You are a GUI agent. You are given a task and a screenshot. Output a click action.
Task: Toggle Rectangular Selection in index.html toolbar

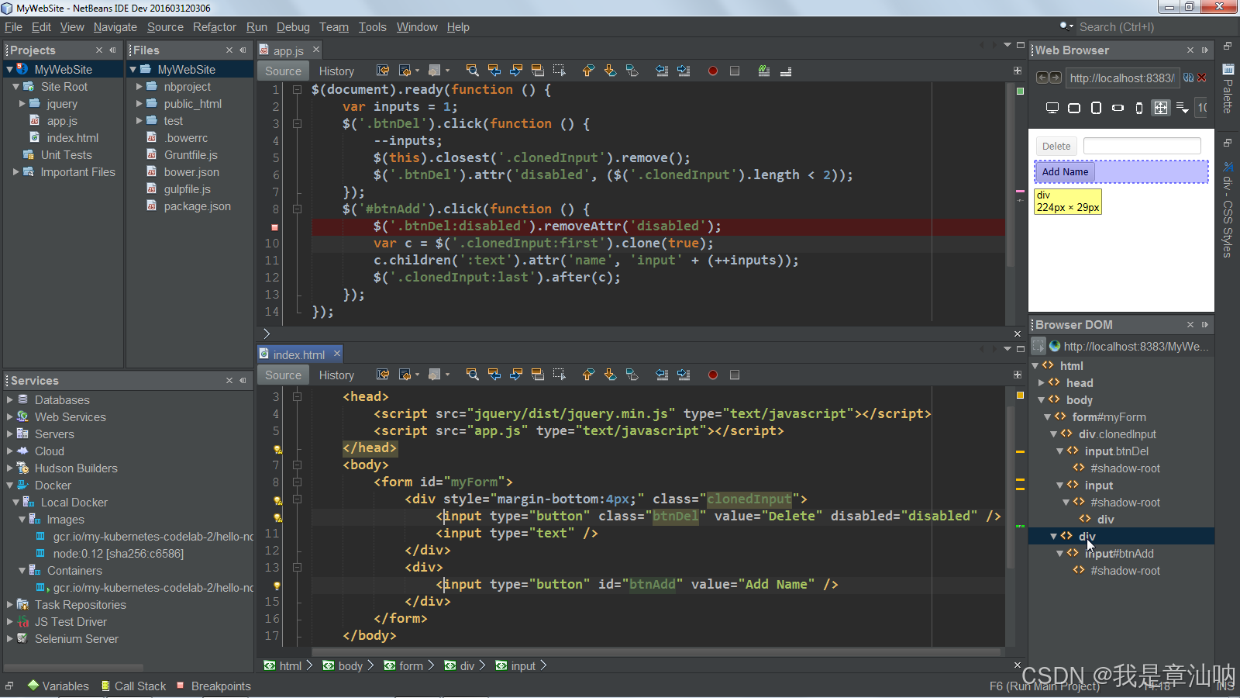(x=559, y=375)
